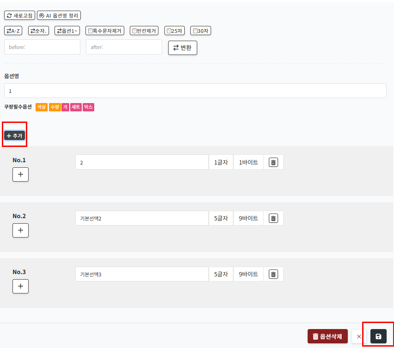The height and width of the screenshot is (348, 394).
Task: Run AI 옵션명 정리 cleanup
Action: click(59, 16)
